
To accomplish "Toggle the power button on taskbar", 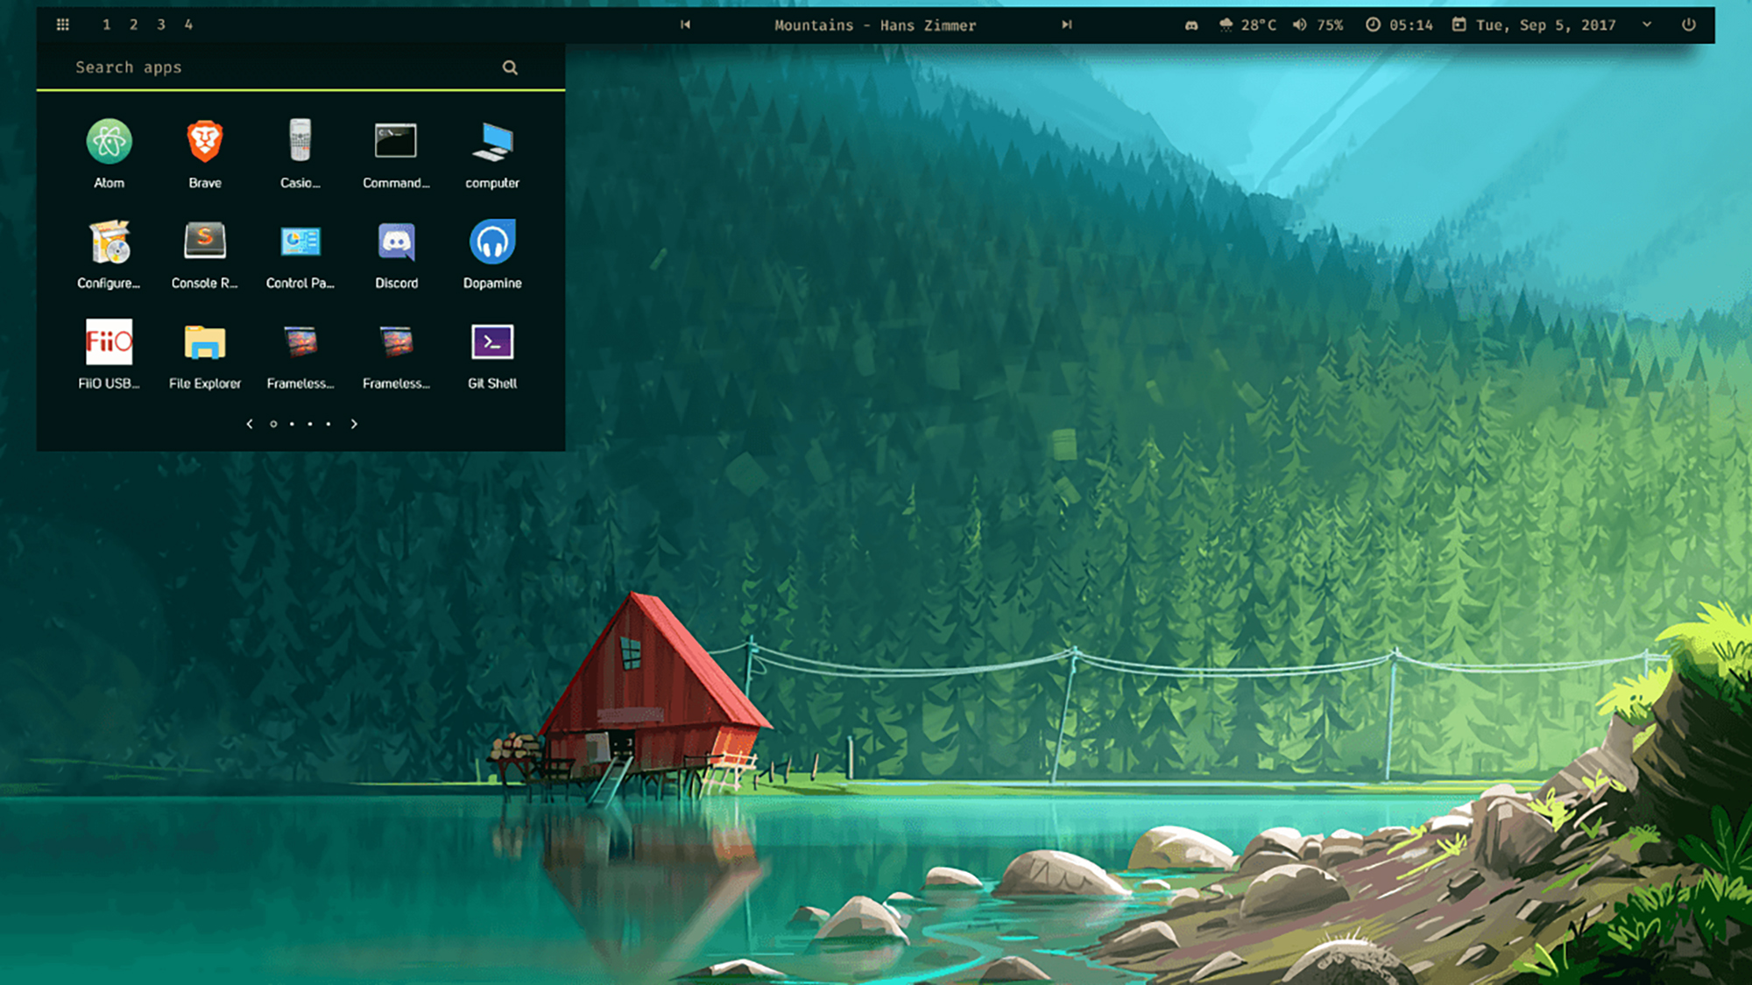I will (1690, 24).
